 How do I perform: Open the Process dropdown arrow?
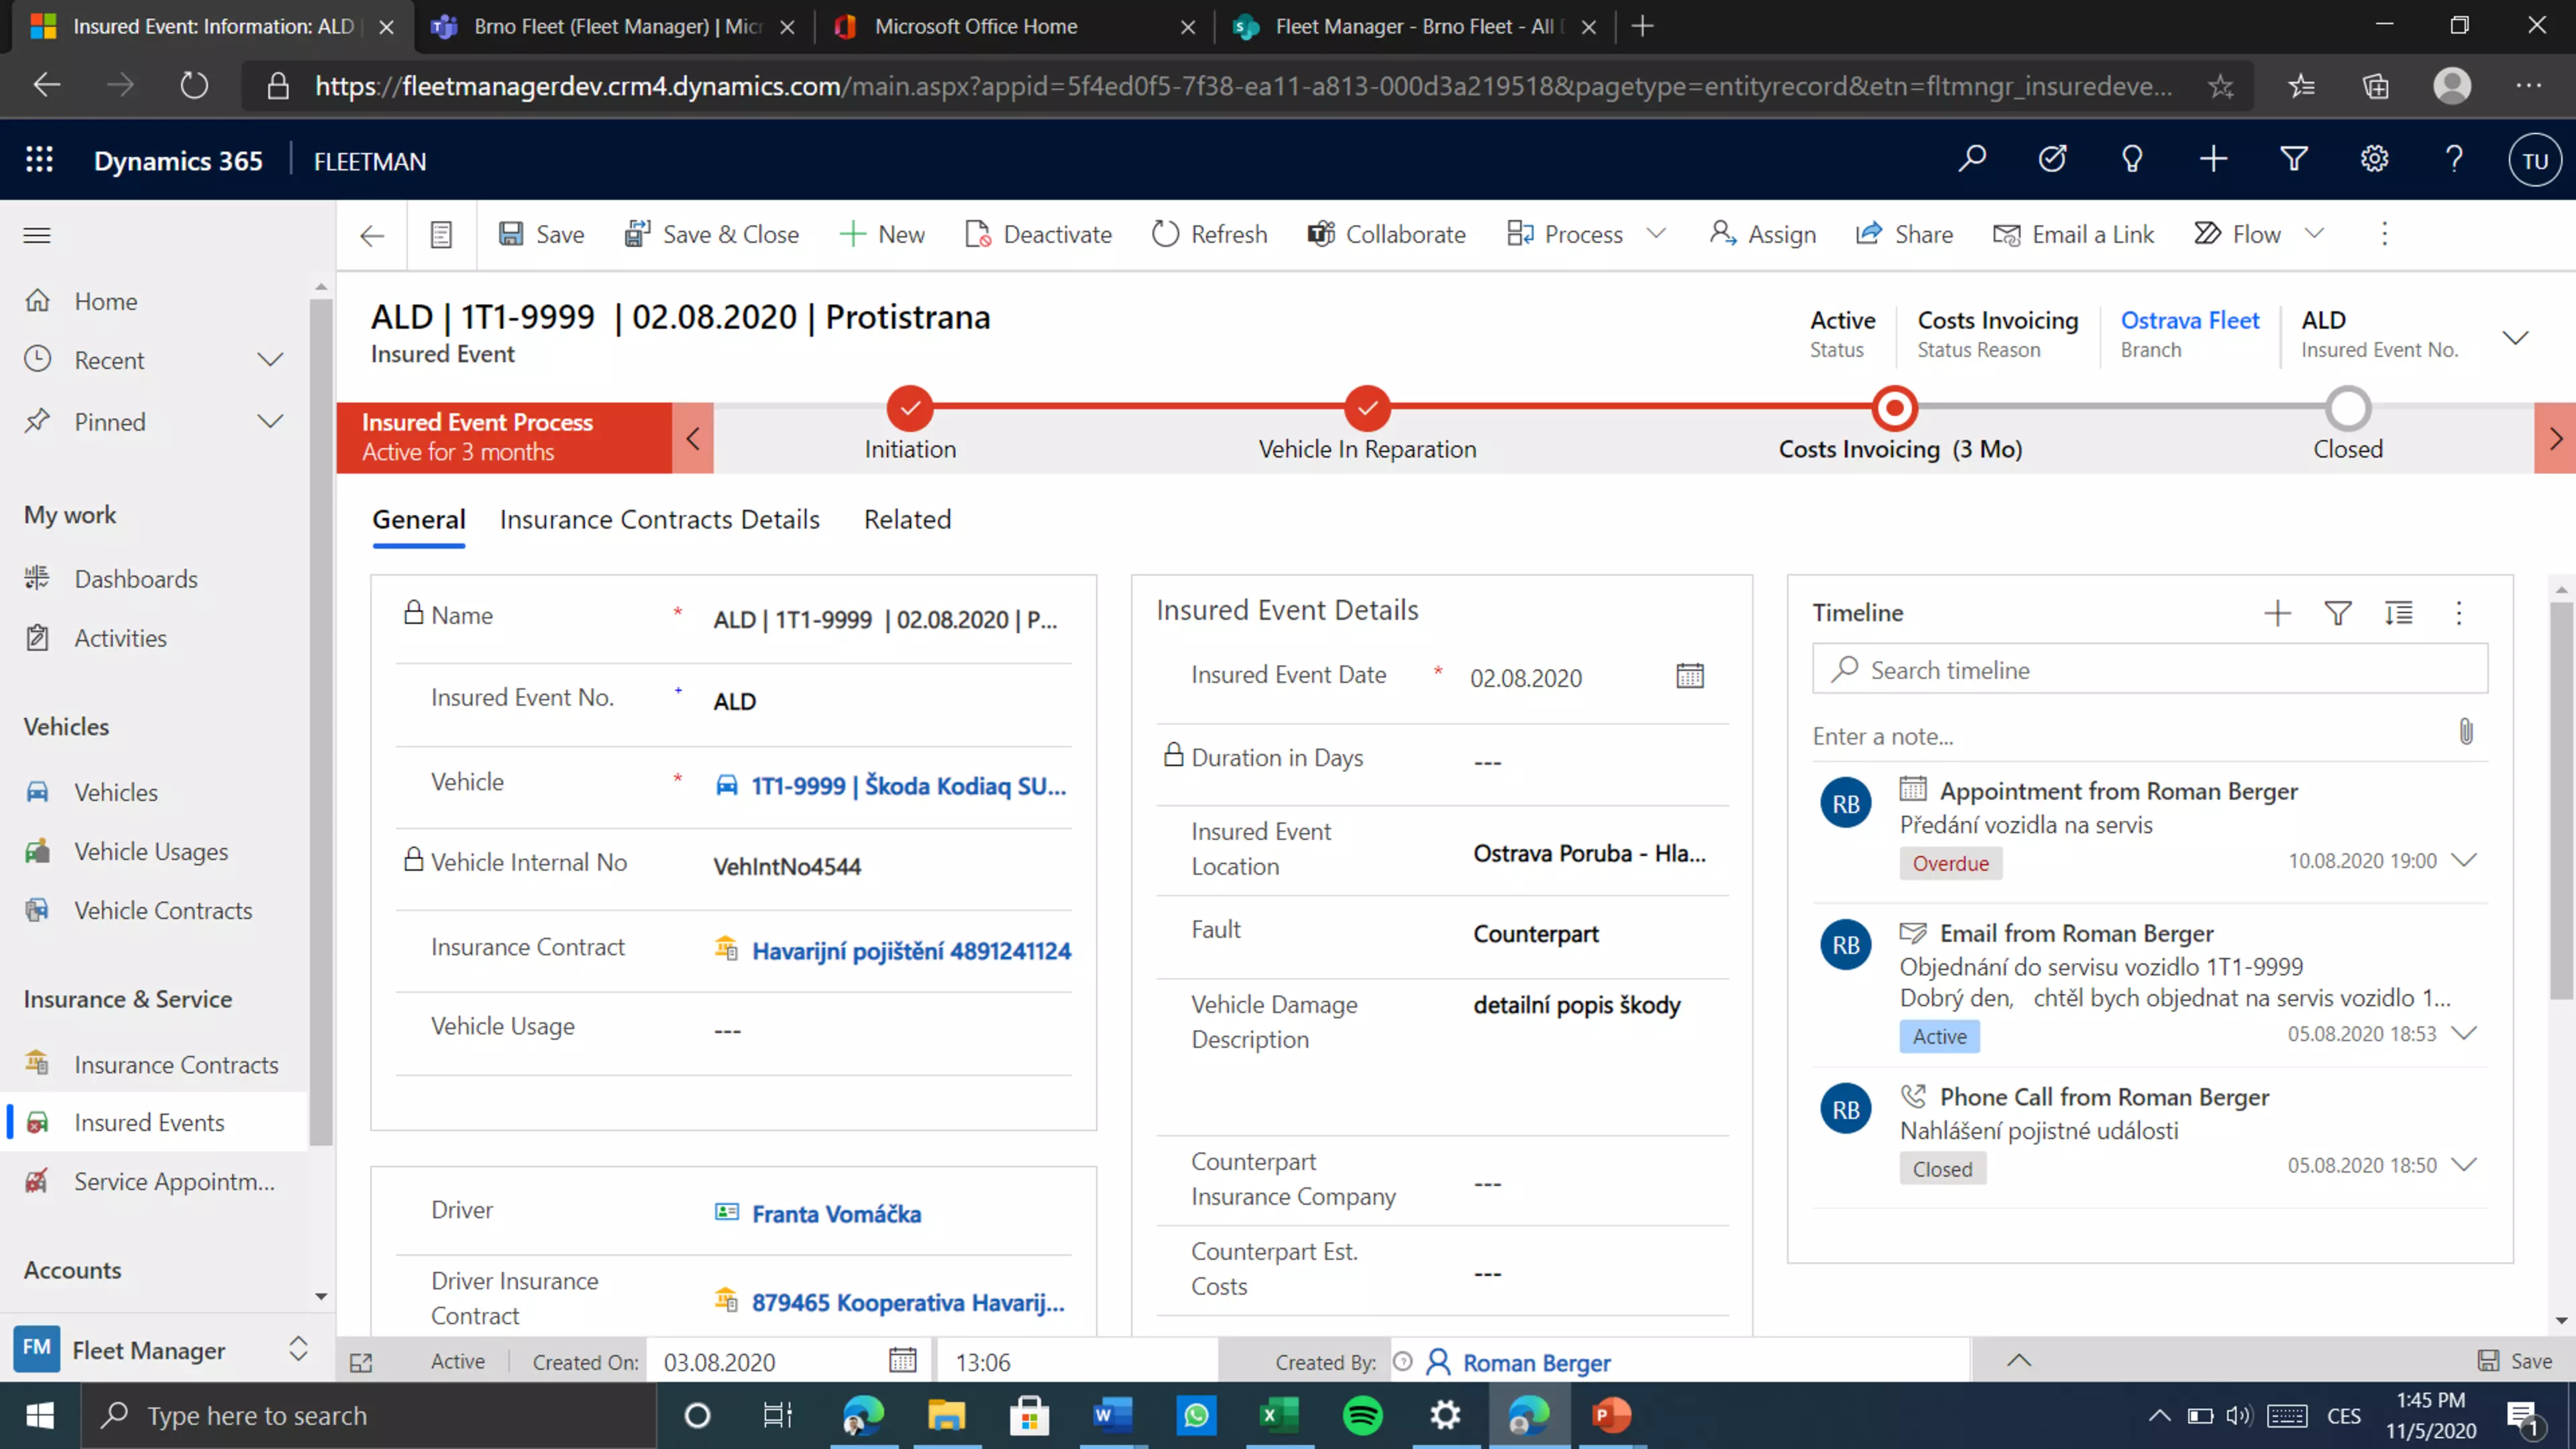pyautogui.click(x=1656, y=234)
